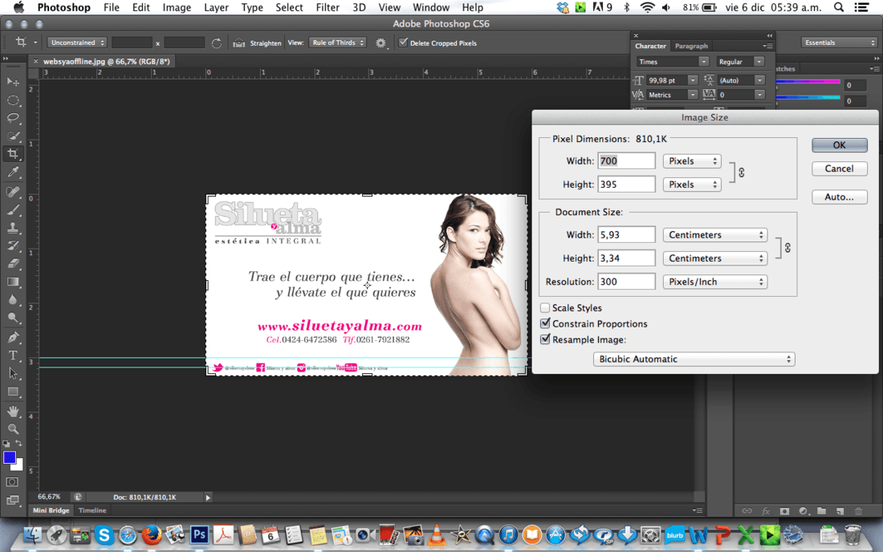
Task: Uncheck Resample Image
Action: [x=545, y=339]
